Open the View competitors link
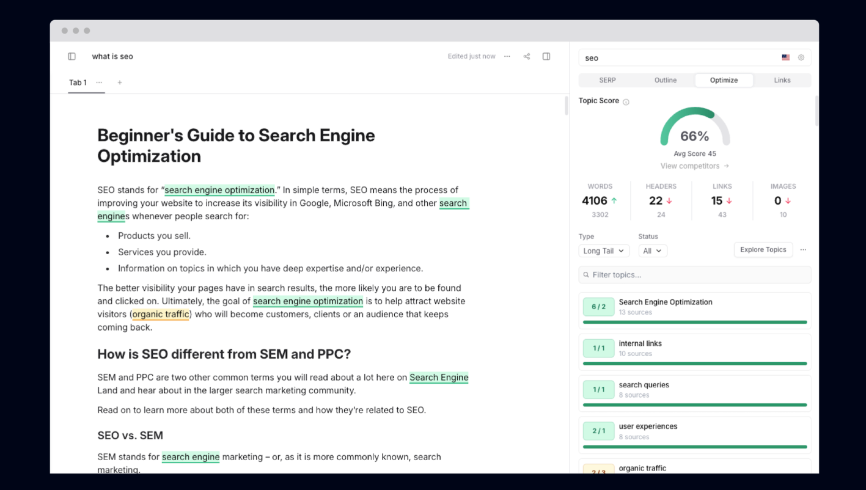 (694, 166)
